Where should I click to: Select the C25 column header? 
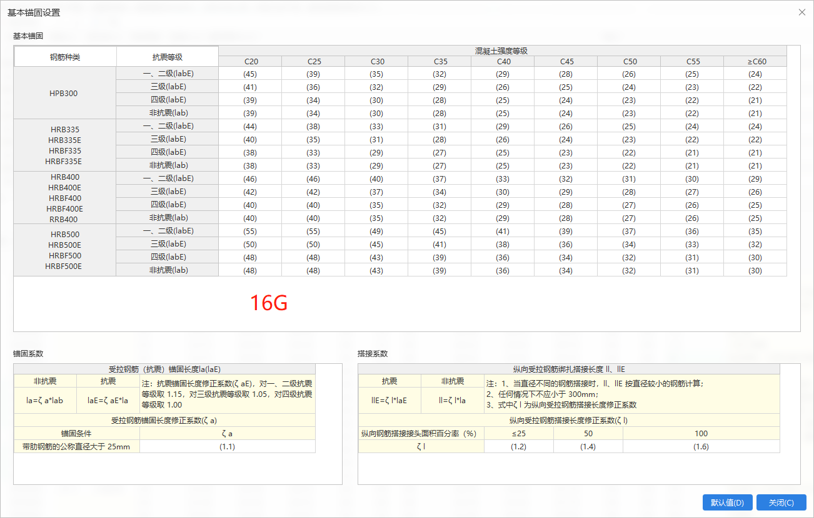pyautogui.click(x=314, y=61)
